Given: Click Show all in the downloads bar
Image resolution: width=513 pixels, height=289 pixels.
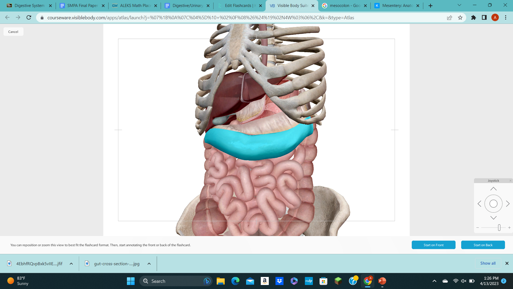Looking at the screenshot, I should click(488, 263).
